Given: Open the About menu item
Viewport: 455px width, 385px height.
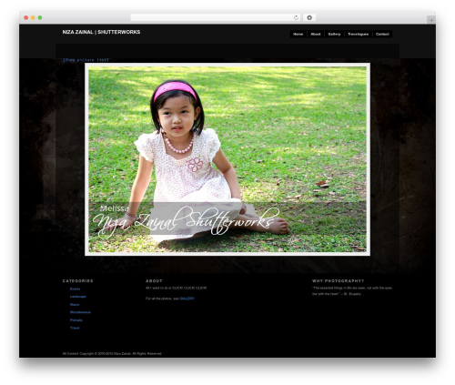Looking at the screenshot, I should 316,34.
